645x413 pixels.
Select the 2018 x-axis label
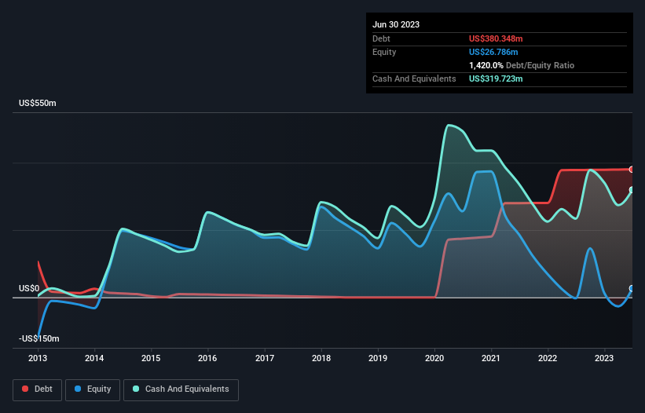(321, 358)
